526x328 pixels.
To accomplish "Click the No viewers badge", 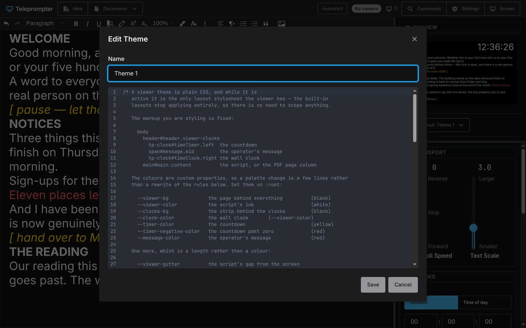I will click(x=366, y=9).
